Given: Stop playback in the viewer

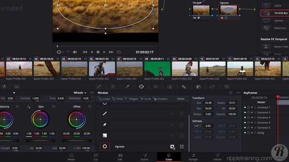Looking at the screenshot, I should [x=98, y=52].
